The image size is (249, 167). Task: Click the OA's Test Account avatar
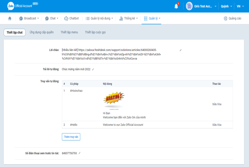(189, 6)
